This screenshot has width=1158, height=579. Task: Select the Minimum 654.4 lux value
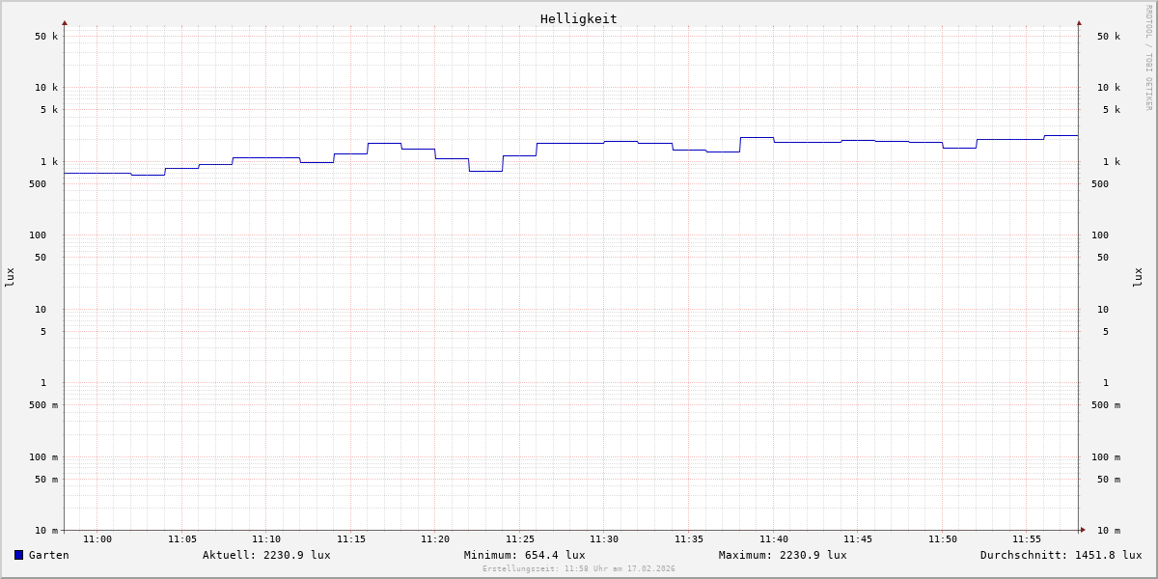tap(524, 555)
